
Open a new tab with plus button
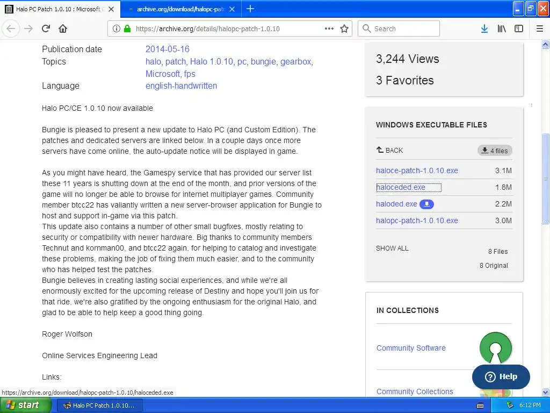250,9
